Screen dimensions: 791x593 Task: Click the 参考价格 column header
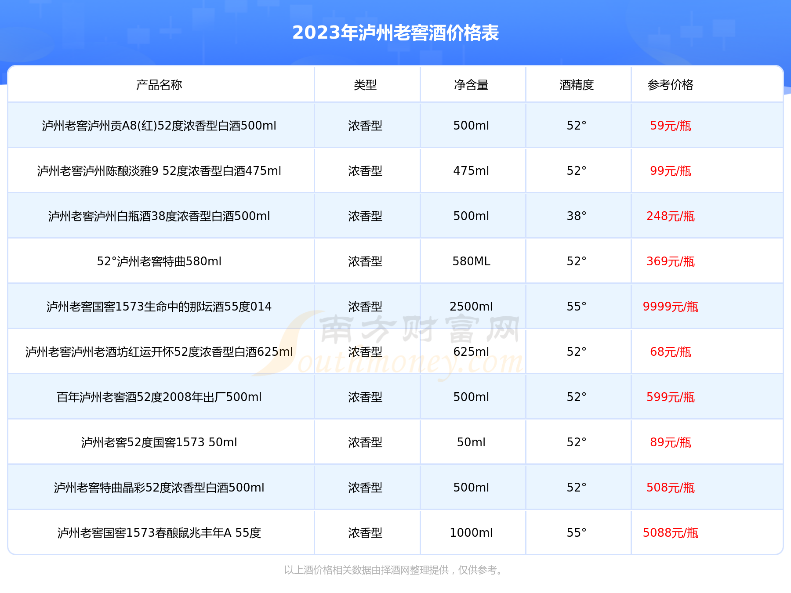pos(671,85)
